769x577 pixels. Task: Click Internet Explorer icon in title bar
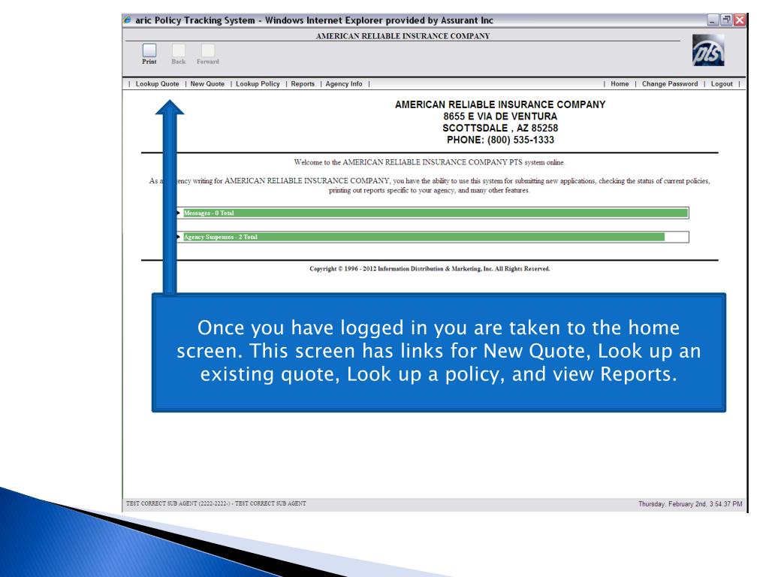128,20
